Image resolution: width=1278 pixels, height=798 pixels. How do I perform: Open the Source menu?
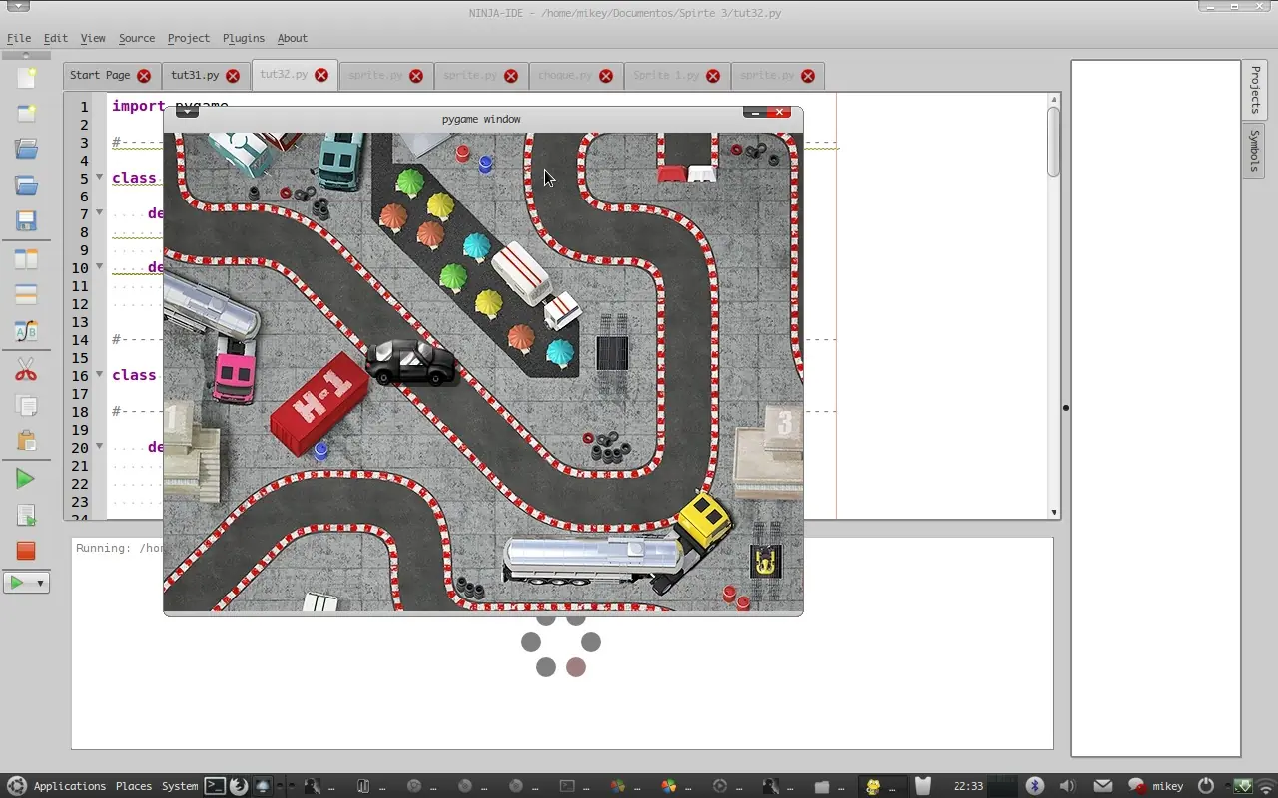[137, 38]
